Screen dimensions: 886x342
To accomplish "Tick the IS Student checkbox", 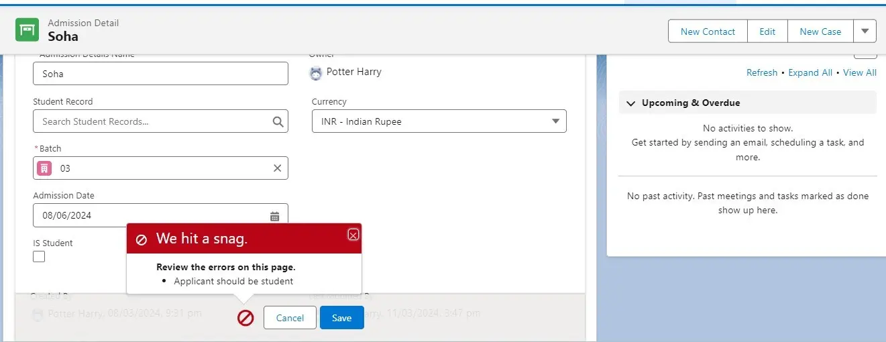I will [x=39, y=257].
